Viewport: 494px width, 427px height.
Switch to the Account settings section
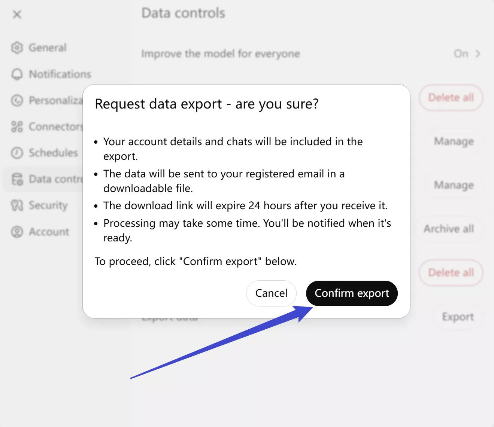coord(49,232)
